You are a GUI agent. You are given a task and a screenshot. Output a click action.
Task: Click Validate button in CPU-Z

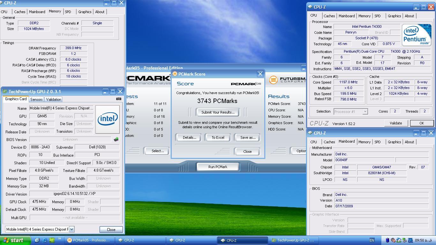click(396, 123)
